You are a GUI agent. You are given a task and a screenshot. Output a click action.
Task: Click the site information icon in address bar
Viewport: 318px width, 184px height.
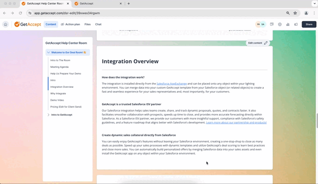click(30, 13)
